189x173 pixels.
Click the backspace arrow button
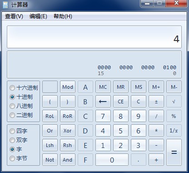[103, 102]
